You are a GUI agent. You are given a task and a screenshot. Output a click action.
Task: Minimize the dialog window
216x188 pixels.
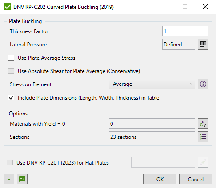click(x=165, y=7)
